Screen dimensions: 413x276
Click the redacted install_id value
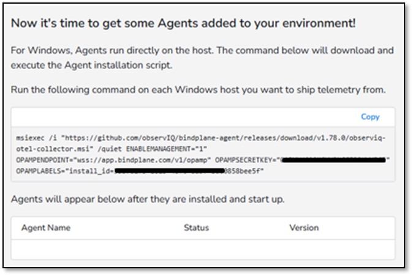[x=169, y=171]
